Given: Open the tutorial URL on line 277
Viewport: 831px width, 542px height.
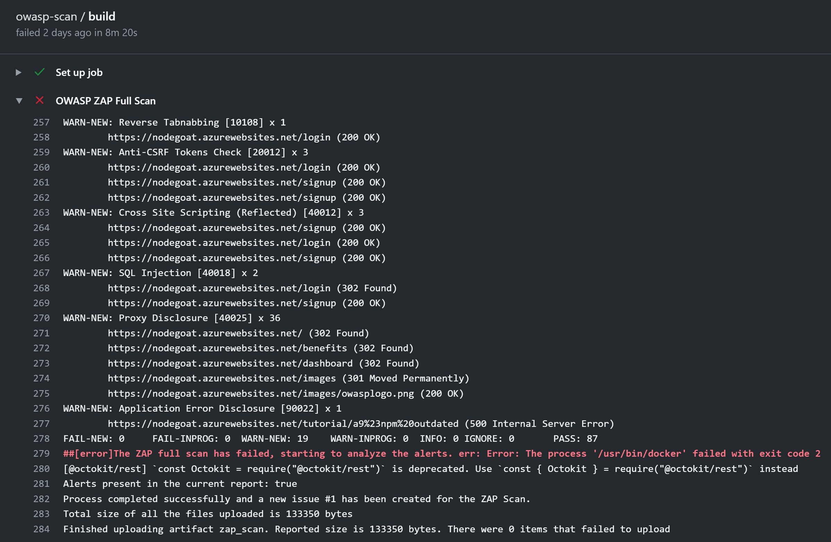Looking at the screenshot, I should (283, 423).
